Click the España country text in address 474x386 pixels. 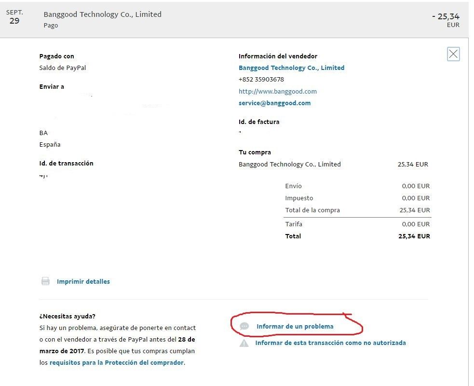click(x=50, y=145)
